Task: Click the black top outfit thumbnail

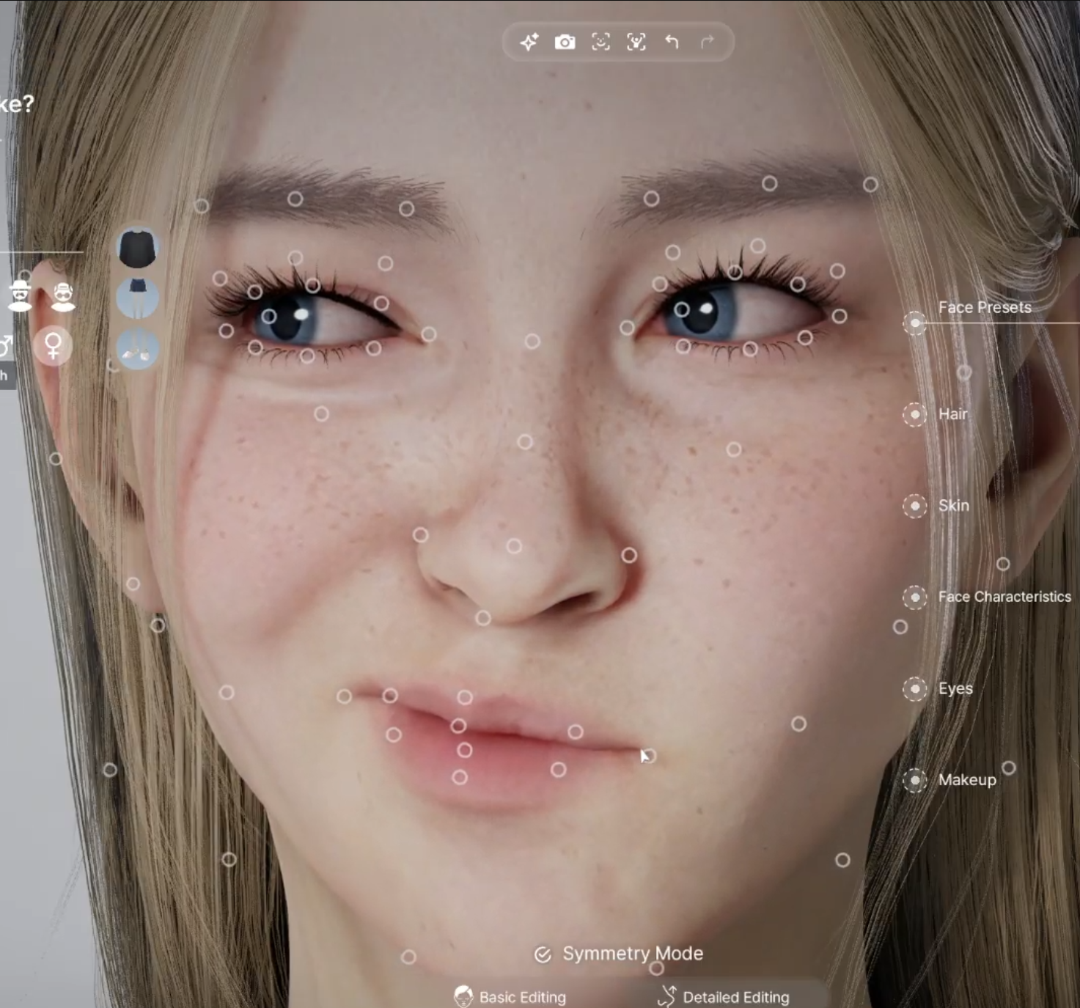Action: coord(137,248)
